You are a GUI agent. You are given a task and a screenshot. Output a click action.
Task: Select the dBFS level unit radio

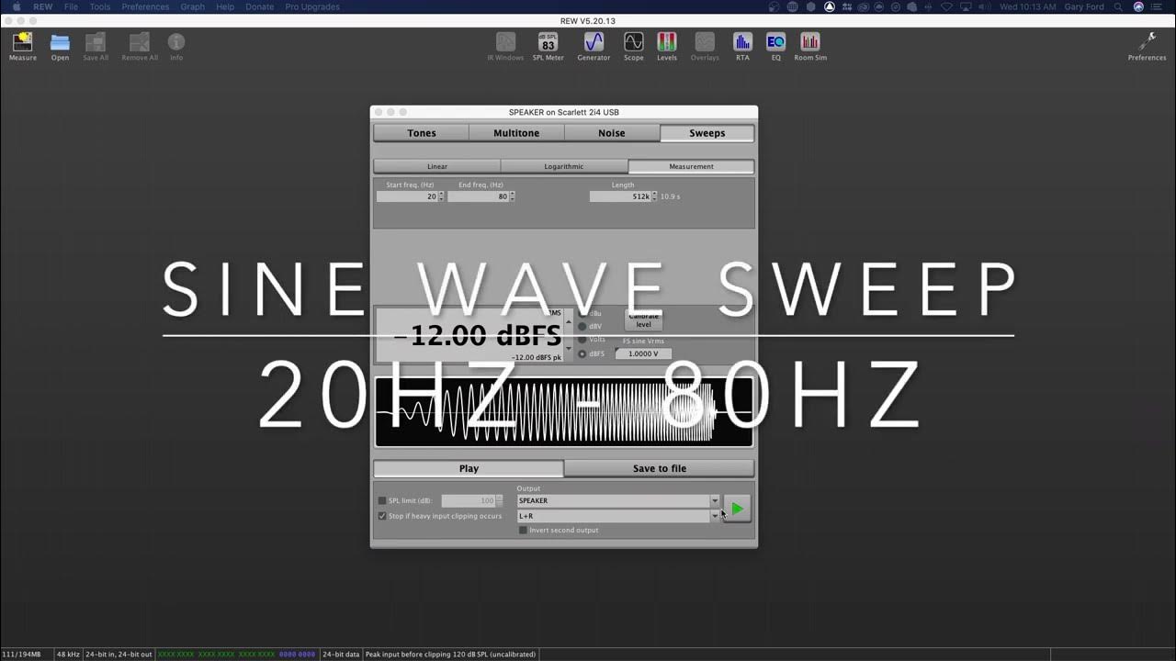point(582,353)
